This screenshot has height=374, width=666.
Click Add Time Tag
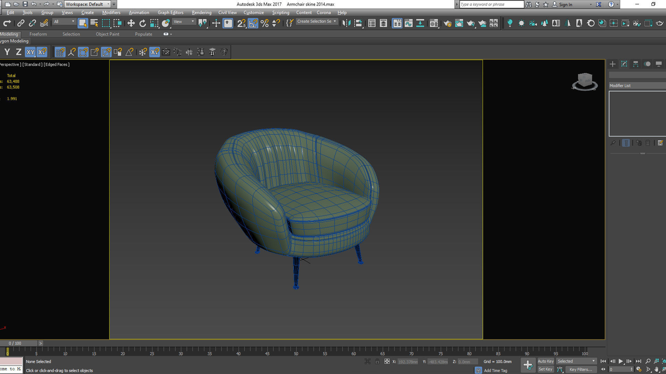495,371
